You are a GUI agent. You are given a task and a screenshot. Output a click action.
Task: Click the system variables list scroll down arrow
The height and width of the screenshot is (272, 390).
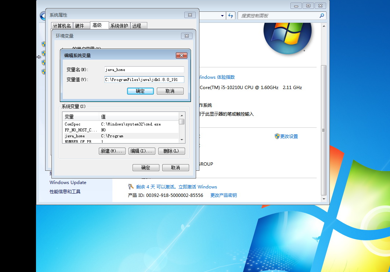click(x=182, y=140)
